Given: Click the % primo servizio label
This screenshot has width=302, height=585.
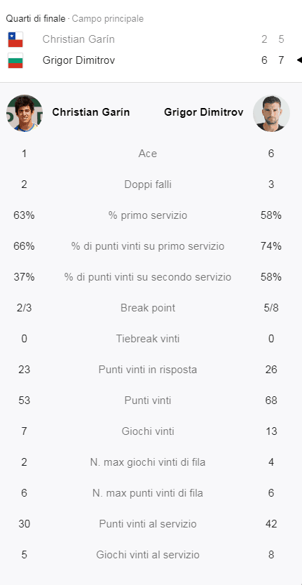Looking at the screenshot, I should (148, 215).
